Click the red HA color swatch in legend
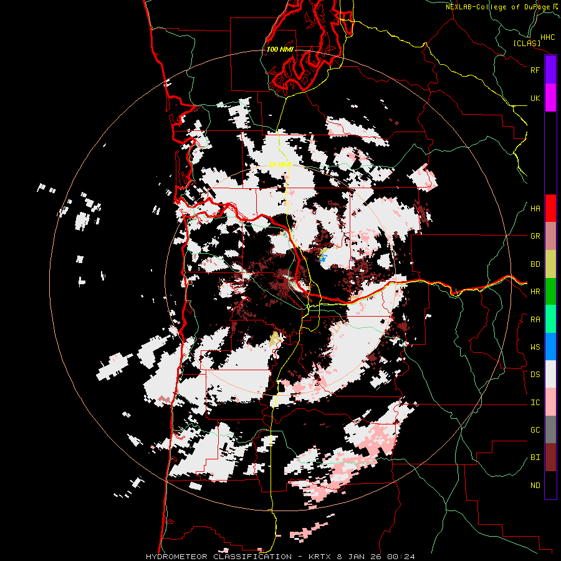Image resolution: width=561 pixels, height=561 pixels. 550,208
